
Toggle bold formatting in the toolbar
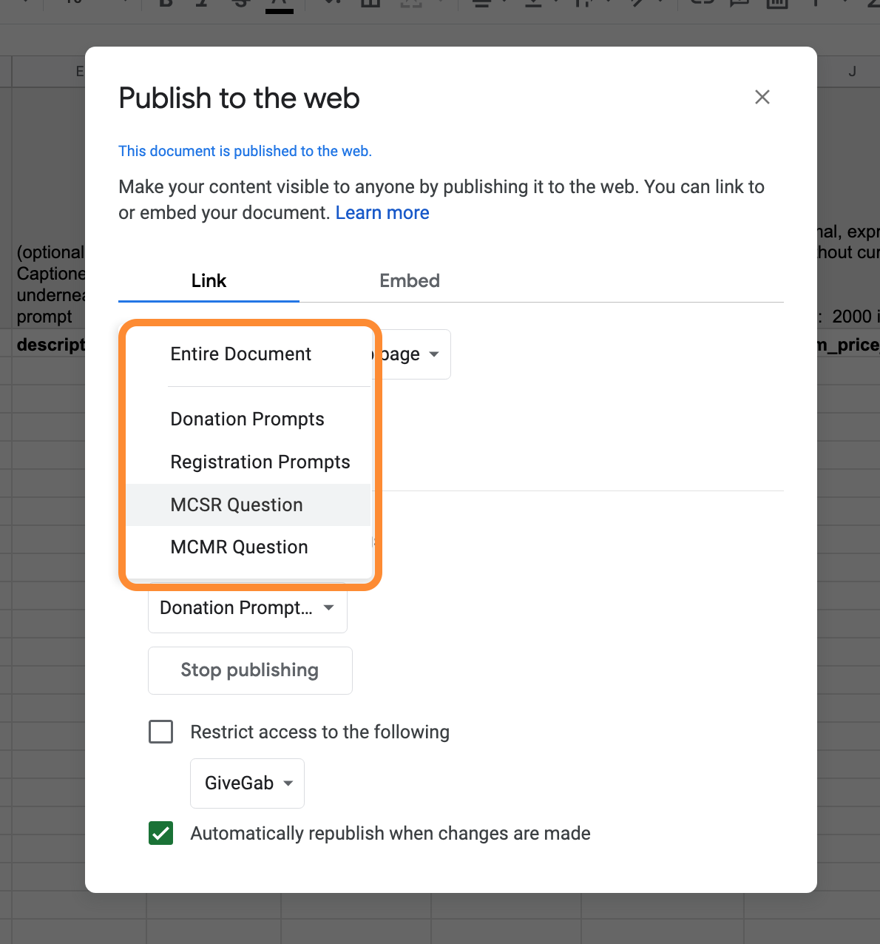166,3
